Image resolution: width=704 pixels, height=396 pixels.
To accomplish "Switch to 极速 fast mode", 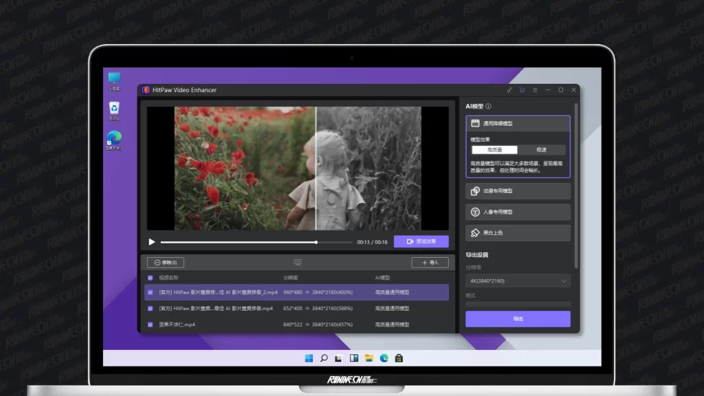I will tap(542, 150).
